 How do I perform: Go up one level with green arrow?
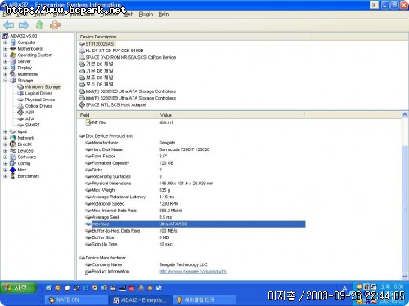(x=40, y=25)
